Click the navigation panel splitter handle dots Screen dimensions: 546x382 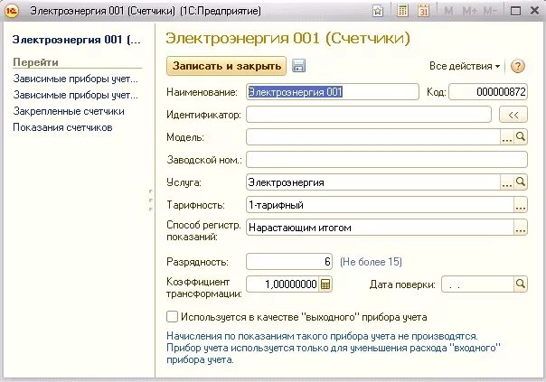[x=150, y=200]
